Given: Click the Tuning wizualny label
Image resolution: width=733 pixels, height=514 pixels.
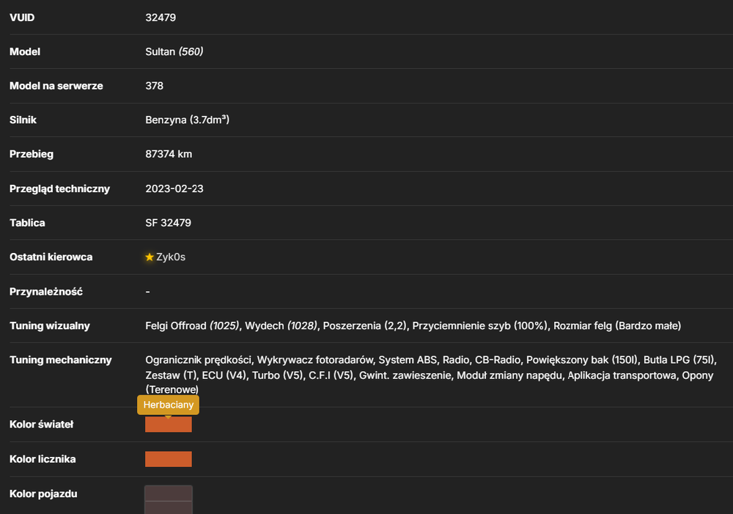Looking at the screenshot, I should 50,326.
